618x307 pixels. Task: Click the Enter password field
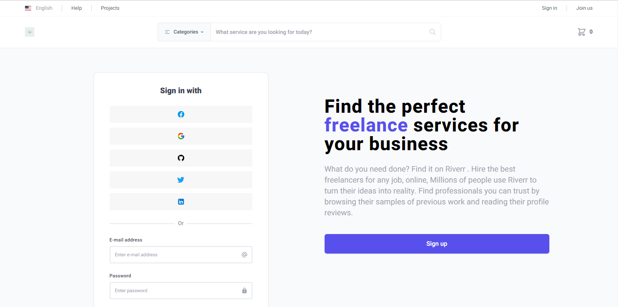pyautogui.click(x=176, y=291)
